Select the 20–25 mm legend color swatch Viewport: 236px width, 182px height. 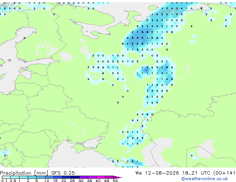[x=67, y=177]
